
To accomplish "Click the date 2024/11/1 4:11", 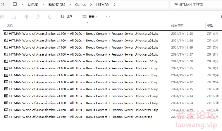I will (182, 75).
